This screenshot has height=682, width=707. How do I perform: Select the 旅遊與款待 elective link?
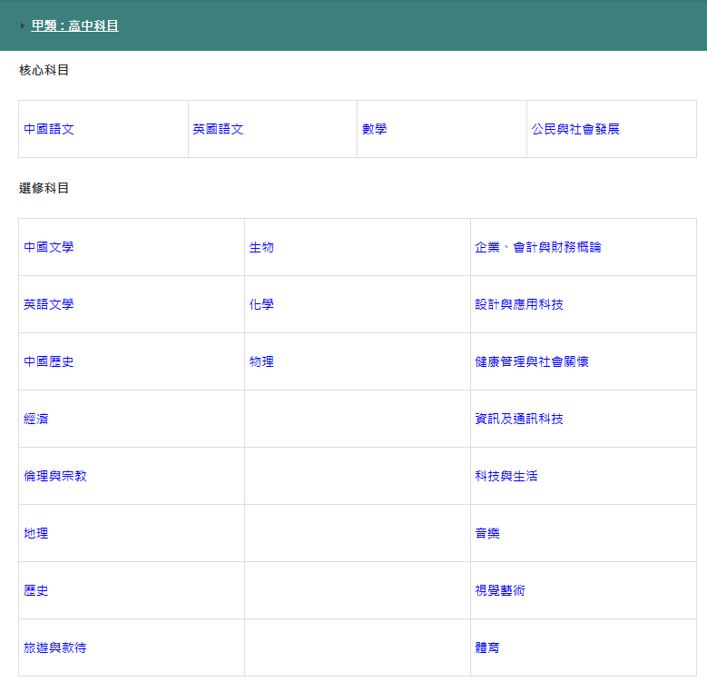[55, 647]
